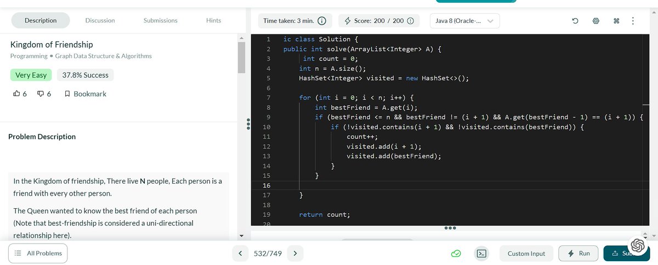The height and width of the screenshot is (265, 658).
Task: Click the vertical panel splitter dots handle
Action: [248, 125]
